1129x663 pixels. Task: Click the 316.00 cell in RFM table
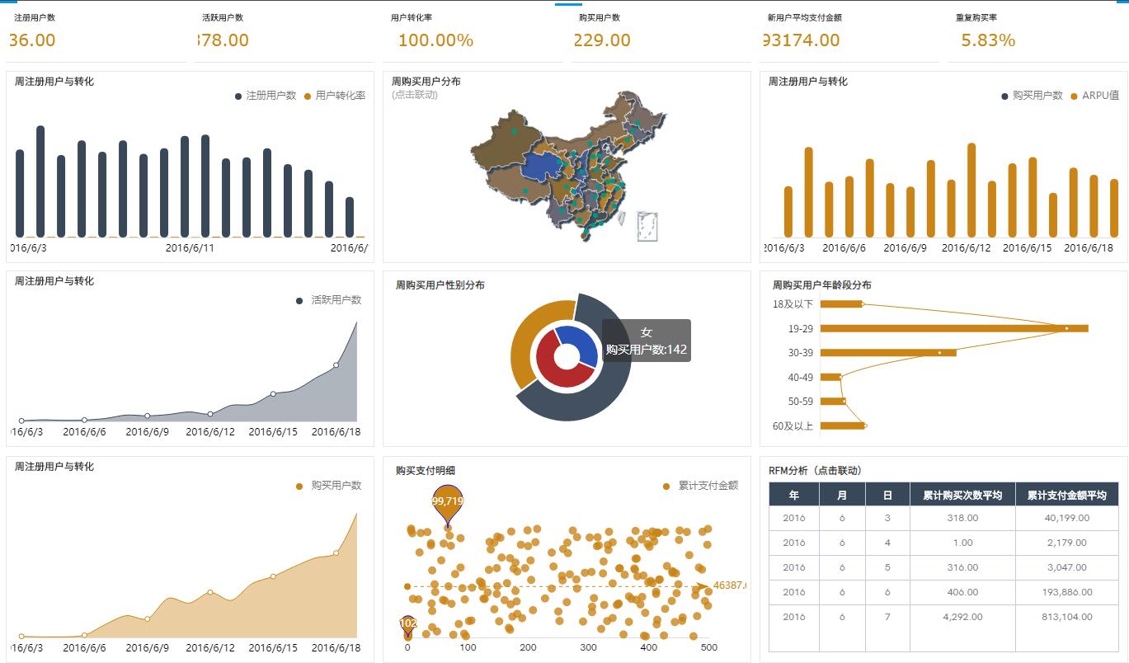point(962,567)
